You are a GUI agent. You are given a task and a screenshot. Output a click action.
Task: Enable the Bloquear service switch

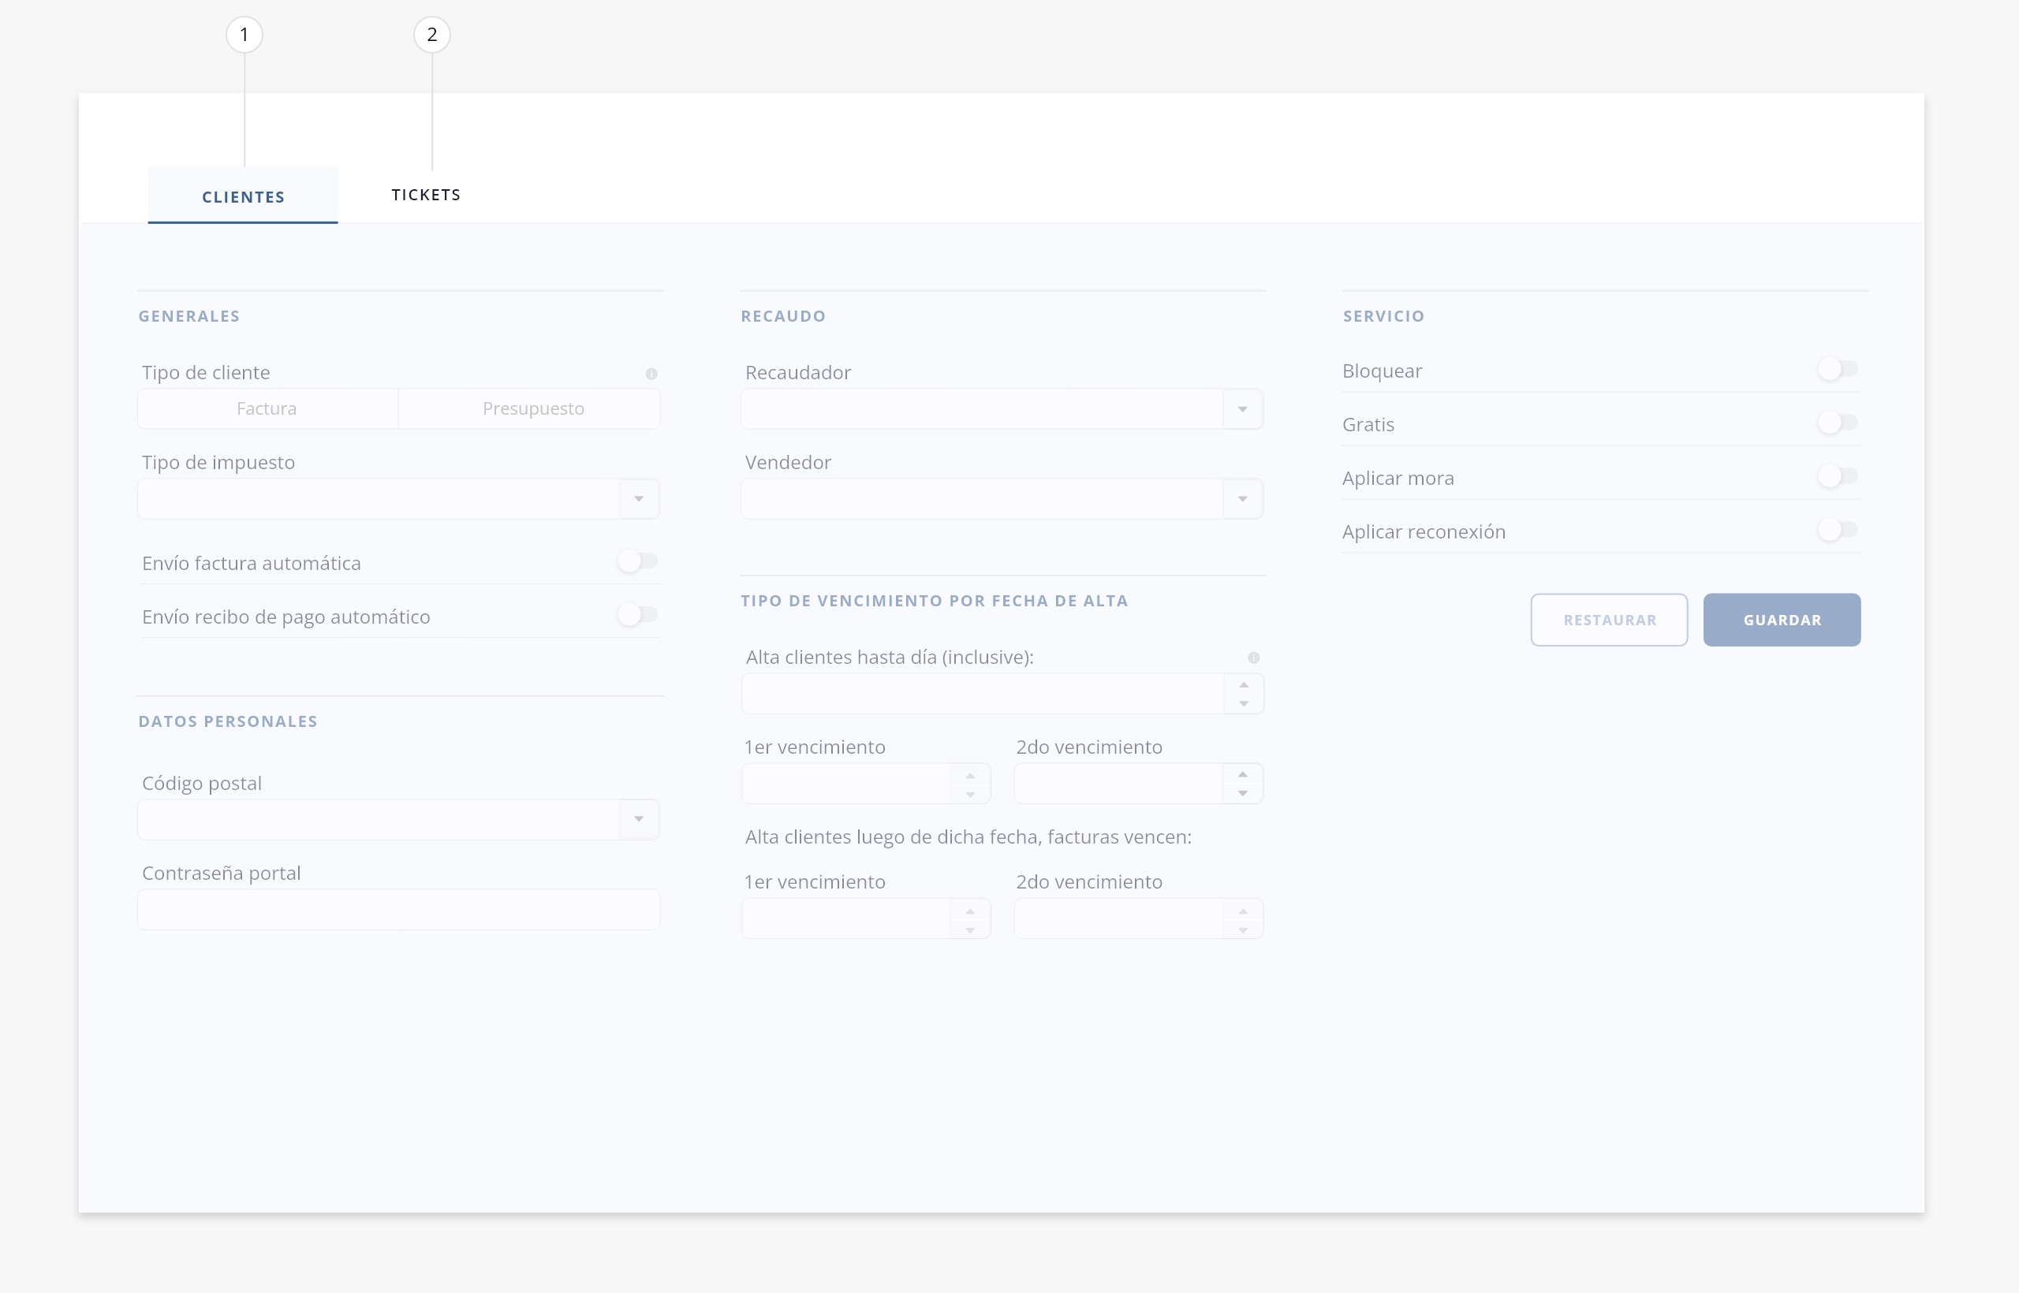coord(1838,369)
